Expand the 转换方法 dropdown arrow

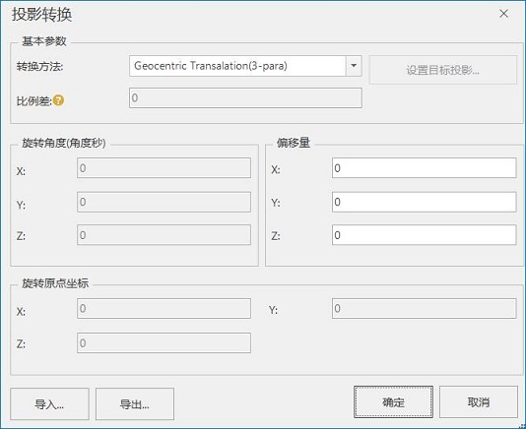click(354, 66)
